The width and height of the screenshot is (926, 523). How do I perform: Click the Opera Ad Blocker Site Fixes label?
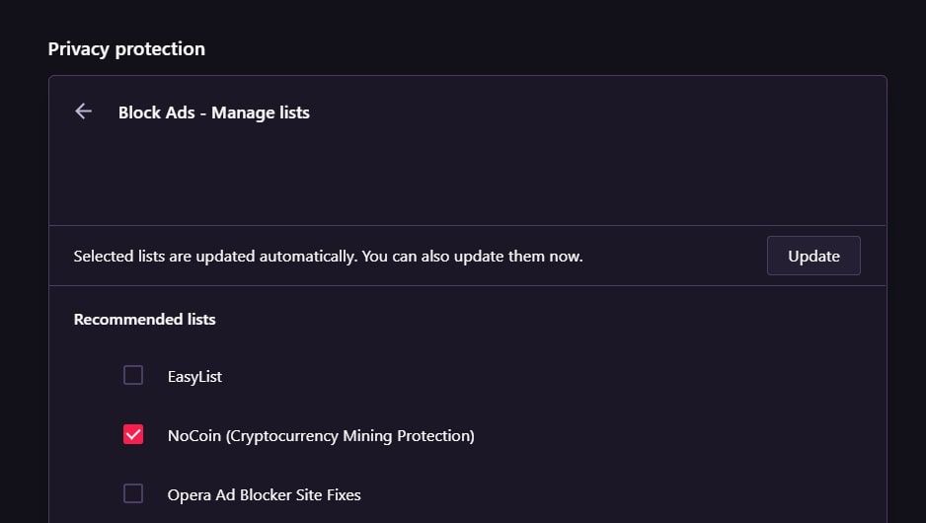point(264,494)
